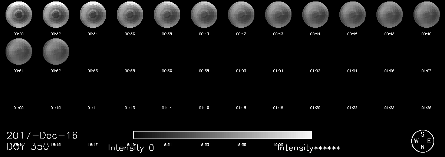Select the 01:09 timestamp label
This screenshot has height=157, width=445.
(x=19, y=107)
